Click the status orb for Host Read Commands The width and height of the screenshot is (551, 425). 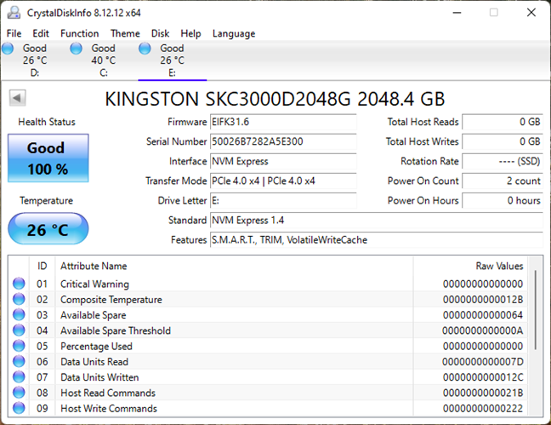click(19, 393)
